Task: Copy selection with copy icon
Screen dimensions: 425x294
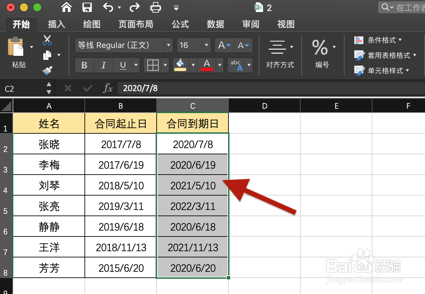Action: click(x=47, y=55)
